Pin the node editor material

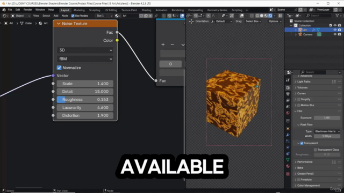[156, 16]
